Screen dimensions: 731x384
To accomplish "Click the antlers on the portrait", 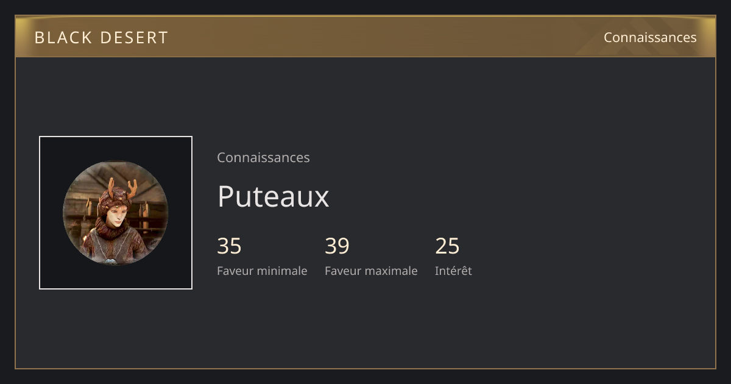I will click(122, 186).
